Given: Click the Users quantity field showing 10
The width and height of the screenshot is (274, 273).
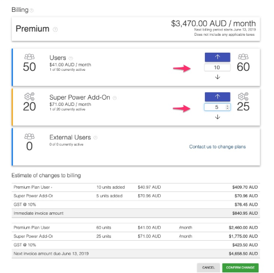Looking at the screenshot, I should [x=217, y=67].
